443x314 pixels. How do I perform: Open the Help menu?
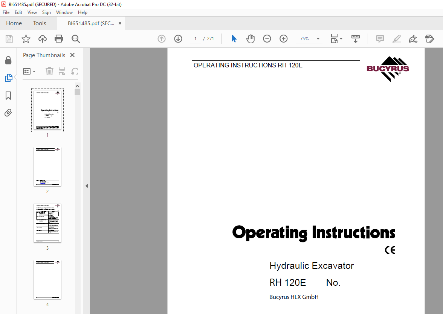pos(82,12)
